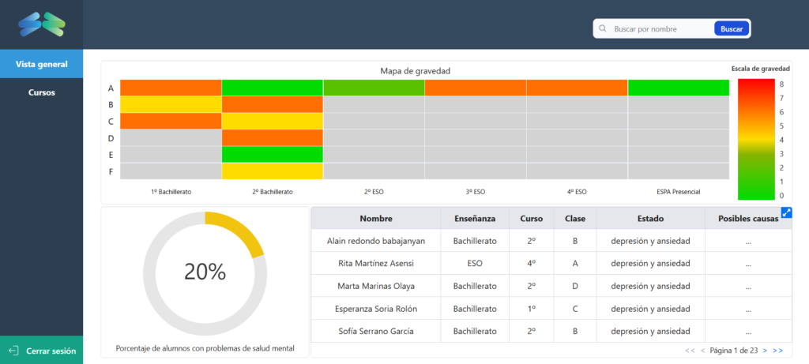
Task: Click the logout icon beside Cerrar sesión
Action: 14,351
